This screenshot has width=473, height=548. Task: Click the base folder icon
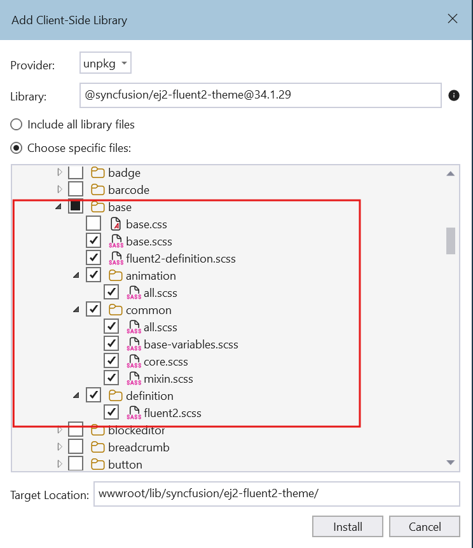coord(98,207)
